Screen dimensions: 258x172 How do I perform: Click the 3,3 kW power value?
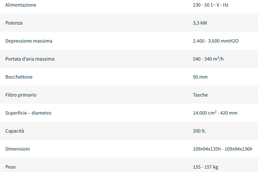point(200,23)
